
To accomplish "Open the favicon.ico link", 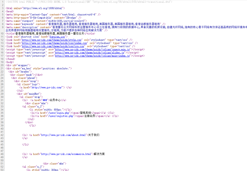I will point(57,37).
